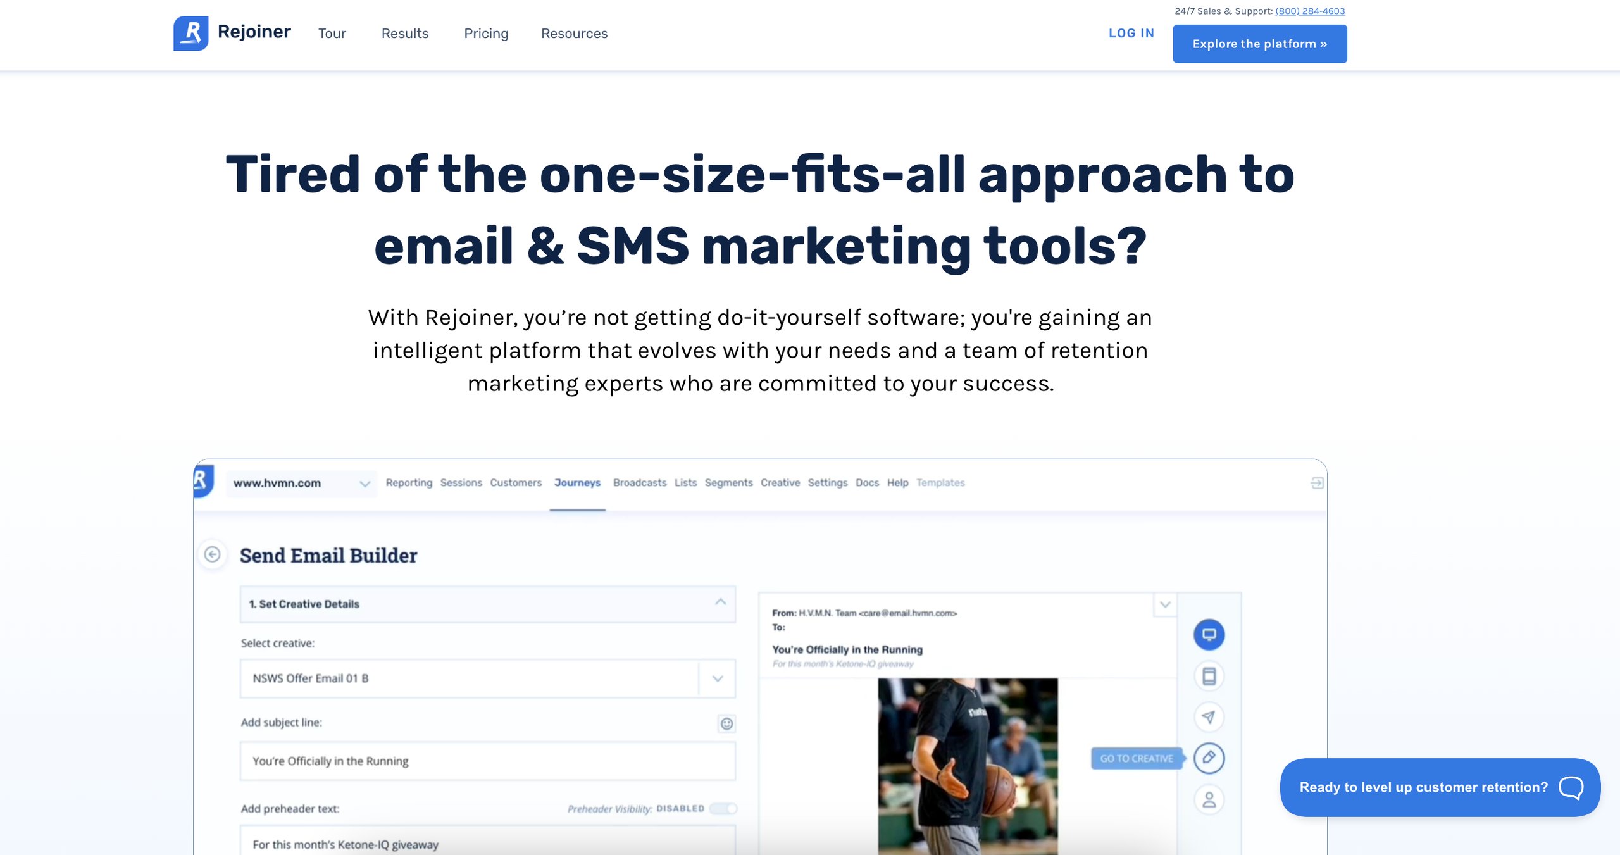Toggle the Preheader Visibility switch
Image resolution: width=1620 pixels, height=855 pixels.
(x=725, y=807)
